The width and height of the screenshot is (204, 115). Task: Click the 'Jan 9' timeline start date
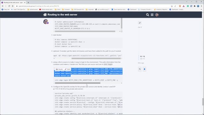coord(140,27)
